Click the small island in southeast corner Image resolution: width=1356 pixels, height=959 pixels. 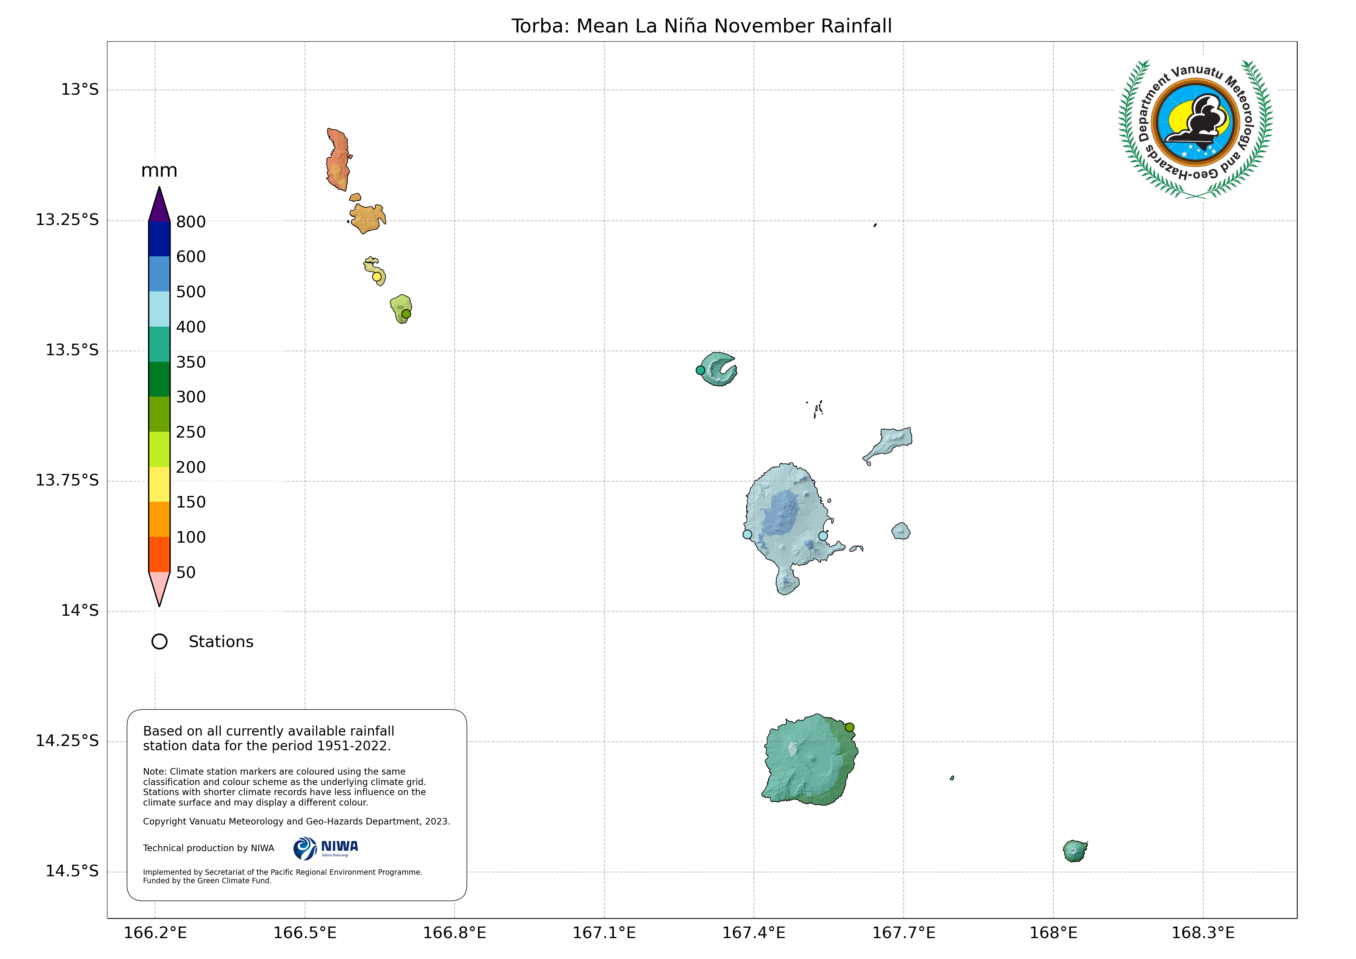coord(1074,851)
